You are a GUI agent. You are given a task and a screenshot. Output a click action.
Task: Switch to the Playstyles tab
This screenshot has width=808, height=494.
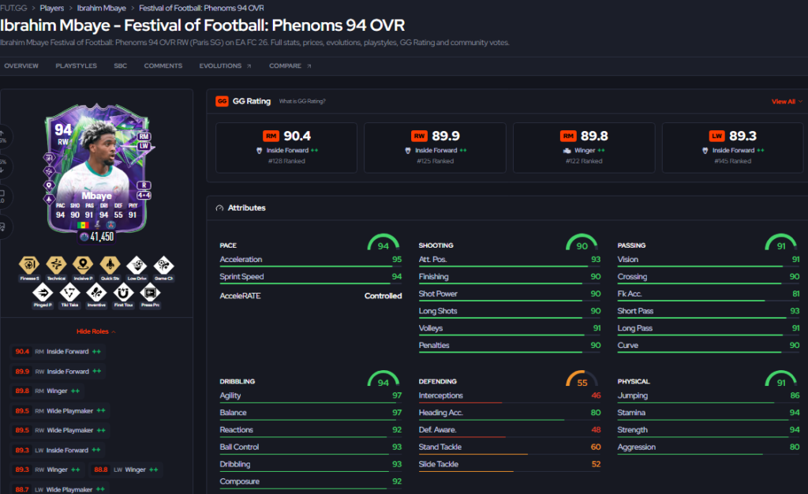pyautogui.click(x=77, y=66)
